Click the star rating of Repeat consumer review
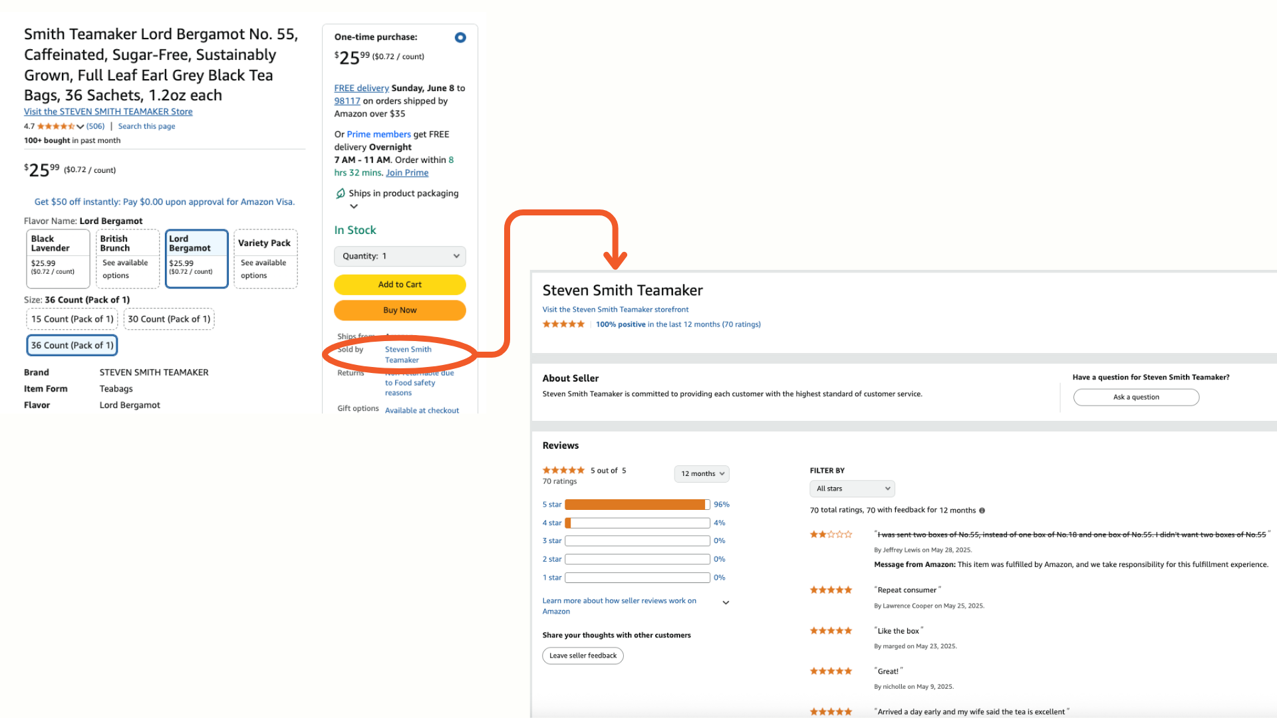1277x718 pixels. tap(831, 590)
